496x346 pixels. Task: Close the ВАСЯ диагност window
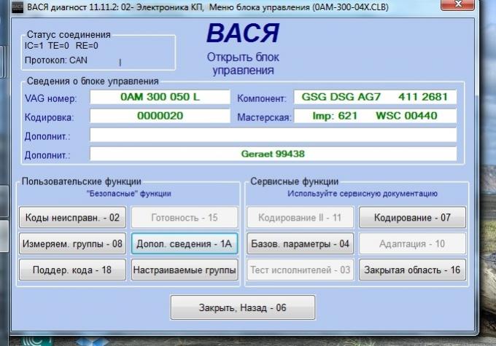point(457,4)
